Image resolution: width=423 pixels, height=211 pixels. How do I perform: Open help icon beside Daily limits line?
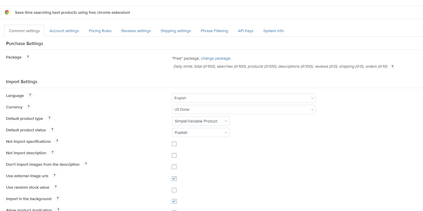click(x=393, y=67)
